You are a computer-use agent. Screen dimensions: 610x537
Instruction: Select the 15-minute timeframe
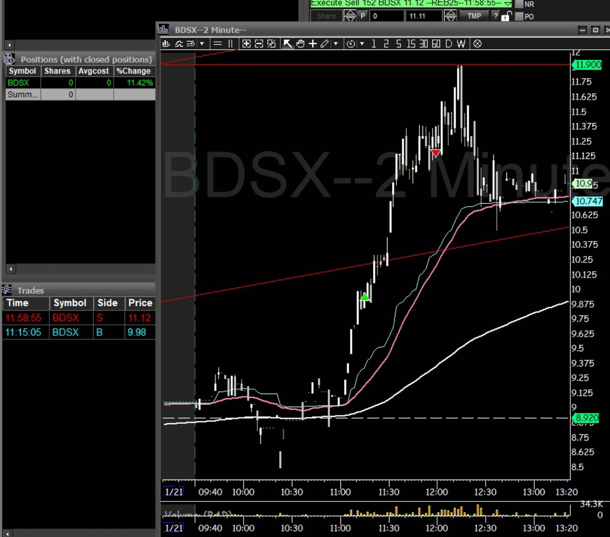tap(412, 44)
